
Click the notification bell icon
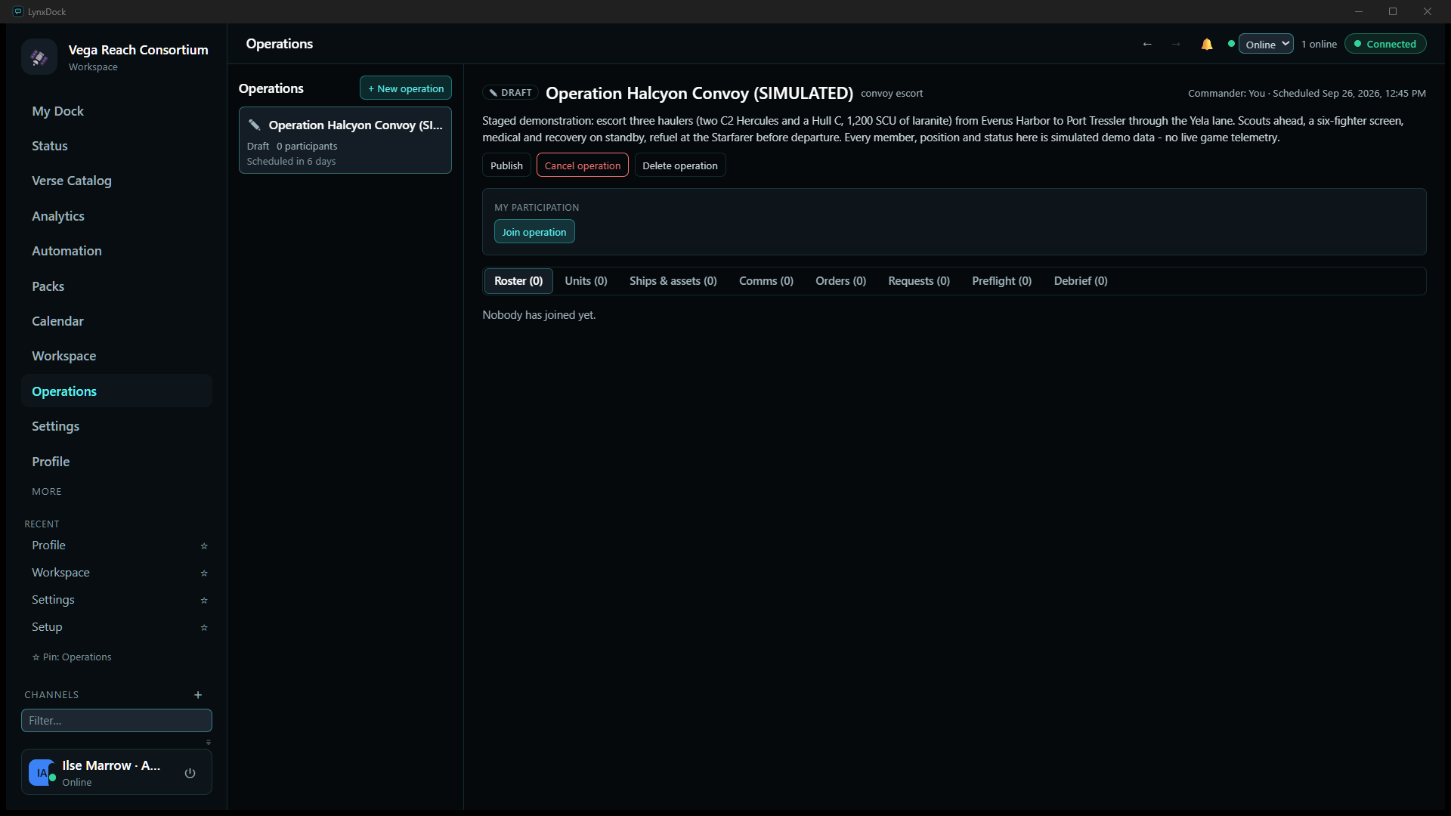[x=1207, y=45]
